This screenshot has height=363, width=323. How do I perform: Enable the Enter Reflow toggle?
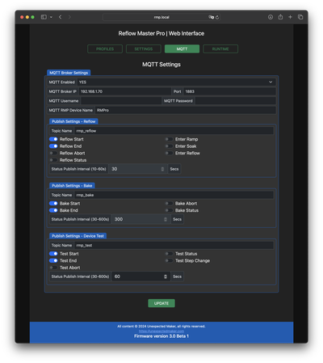pyautogui.click(x=169, y=153)
